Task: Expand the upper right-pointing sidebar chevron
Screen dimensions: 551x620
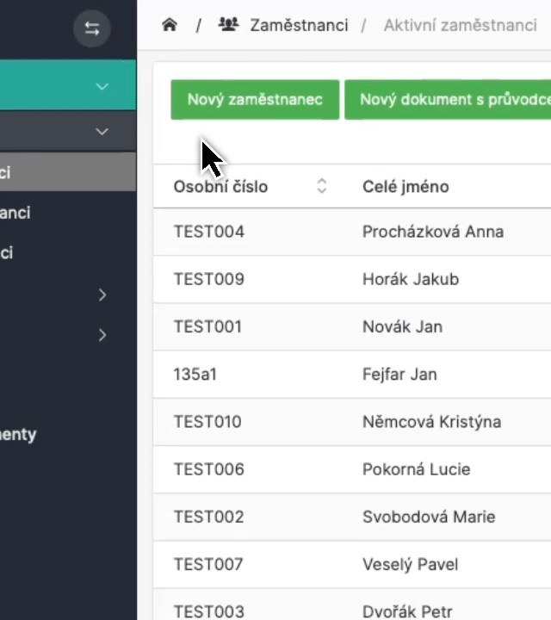Action: click(x=102, y=294)
